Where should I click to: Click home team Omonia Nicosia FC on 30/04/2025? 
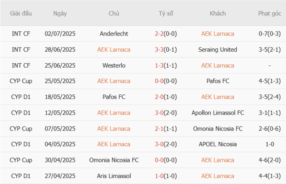(x=114, y=160)
